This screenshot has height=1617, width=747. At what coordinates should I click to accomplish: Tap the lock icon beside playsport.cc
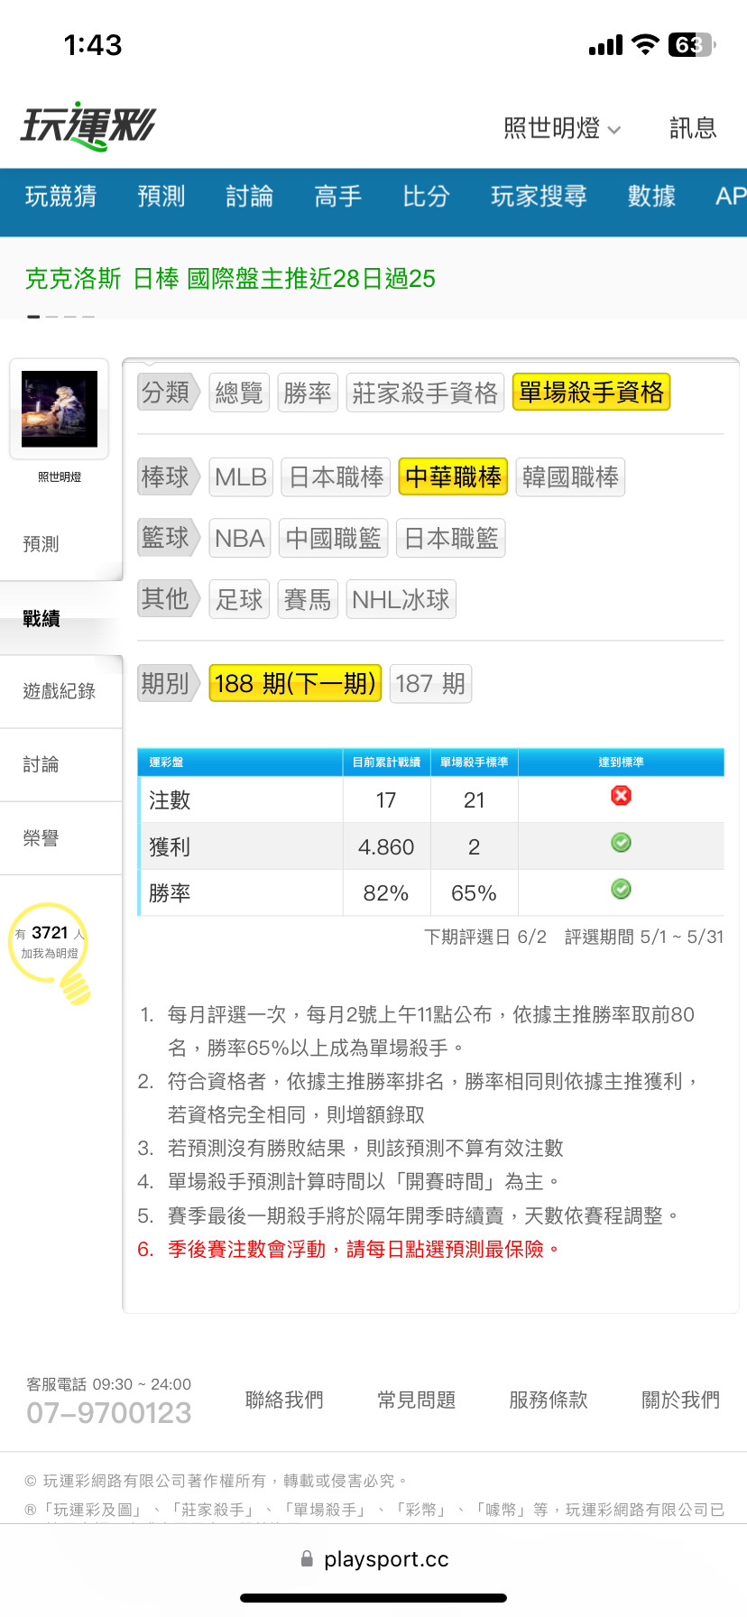click(x=307, y=1558)
